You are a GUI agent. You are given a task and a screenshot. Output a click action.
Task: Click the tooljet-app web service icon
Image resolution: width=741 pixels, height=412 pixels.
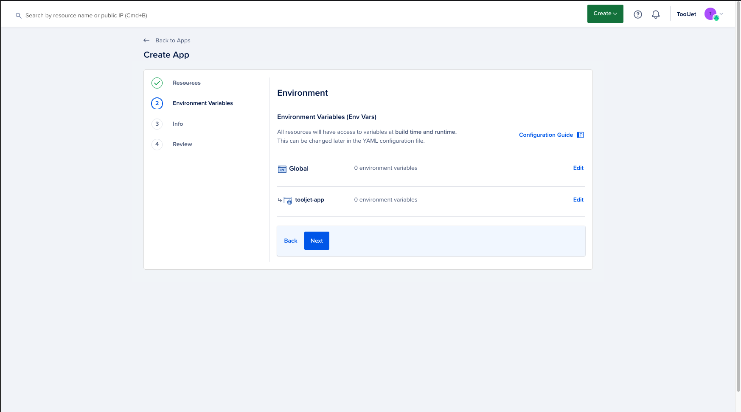pyautogui.click(x=288, y=200)
